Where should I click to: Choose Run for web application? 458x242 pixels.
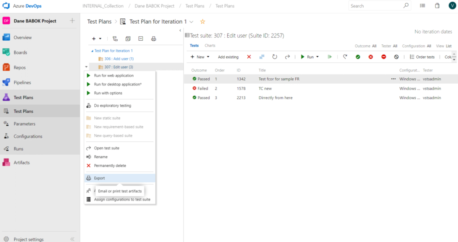(114, 76)
